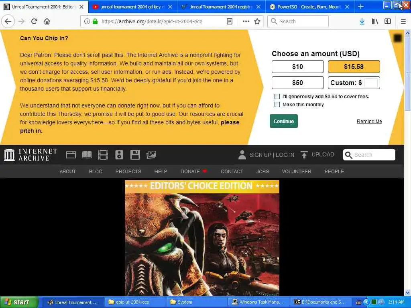Viewport: 411px width, 308px height.
Task: Show site information icon in address bar
Action: [87, 21]
